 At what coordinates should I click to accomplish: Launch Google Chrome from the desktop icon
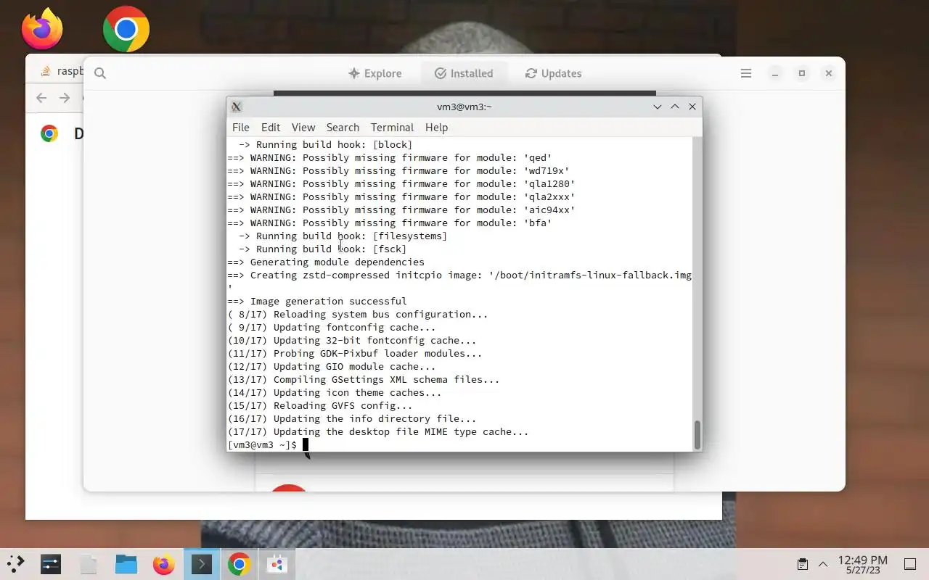126,29
